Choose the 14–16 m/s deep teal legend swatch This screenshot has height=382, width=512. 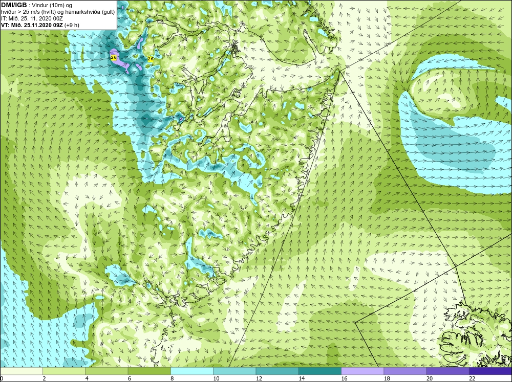(x=320, y=371)
